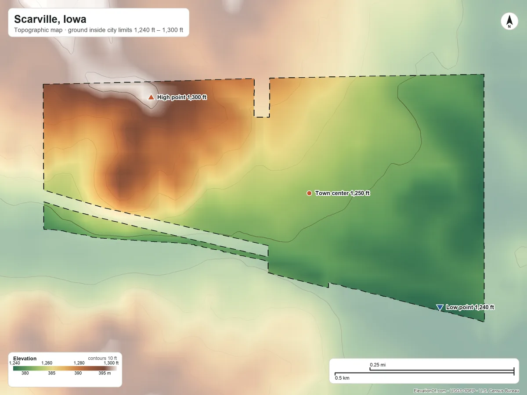Click the scale bar line
This screenshot has height=395, width=527.
click(424, 372)
